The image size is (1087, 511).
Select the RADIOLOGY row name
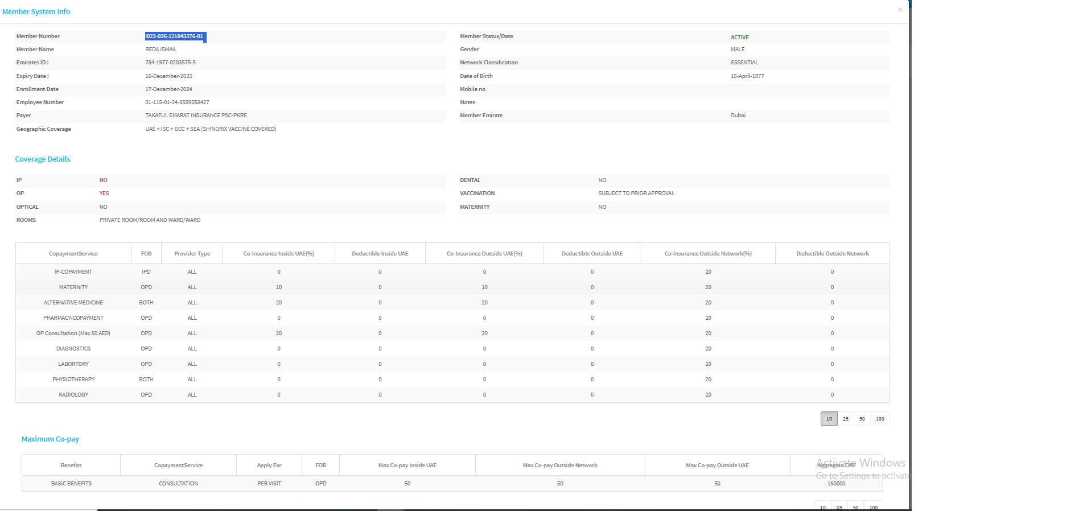pos(73,395)
